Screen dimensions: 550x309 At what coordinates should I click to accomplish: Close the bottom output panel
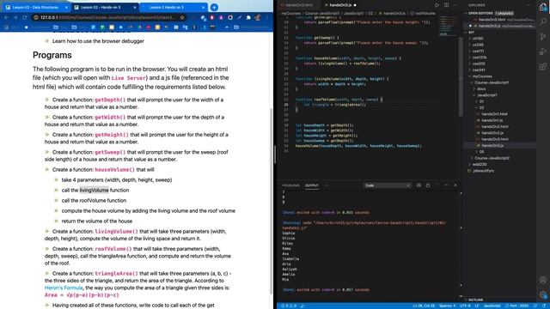[455, 185]
